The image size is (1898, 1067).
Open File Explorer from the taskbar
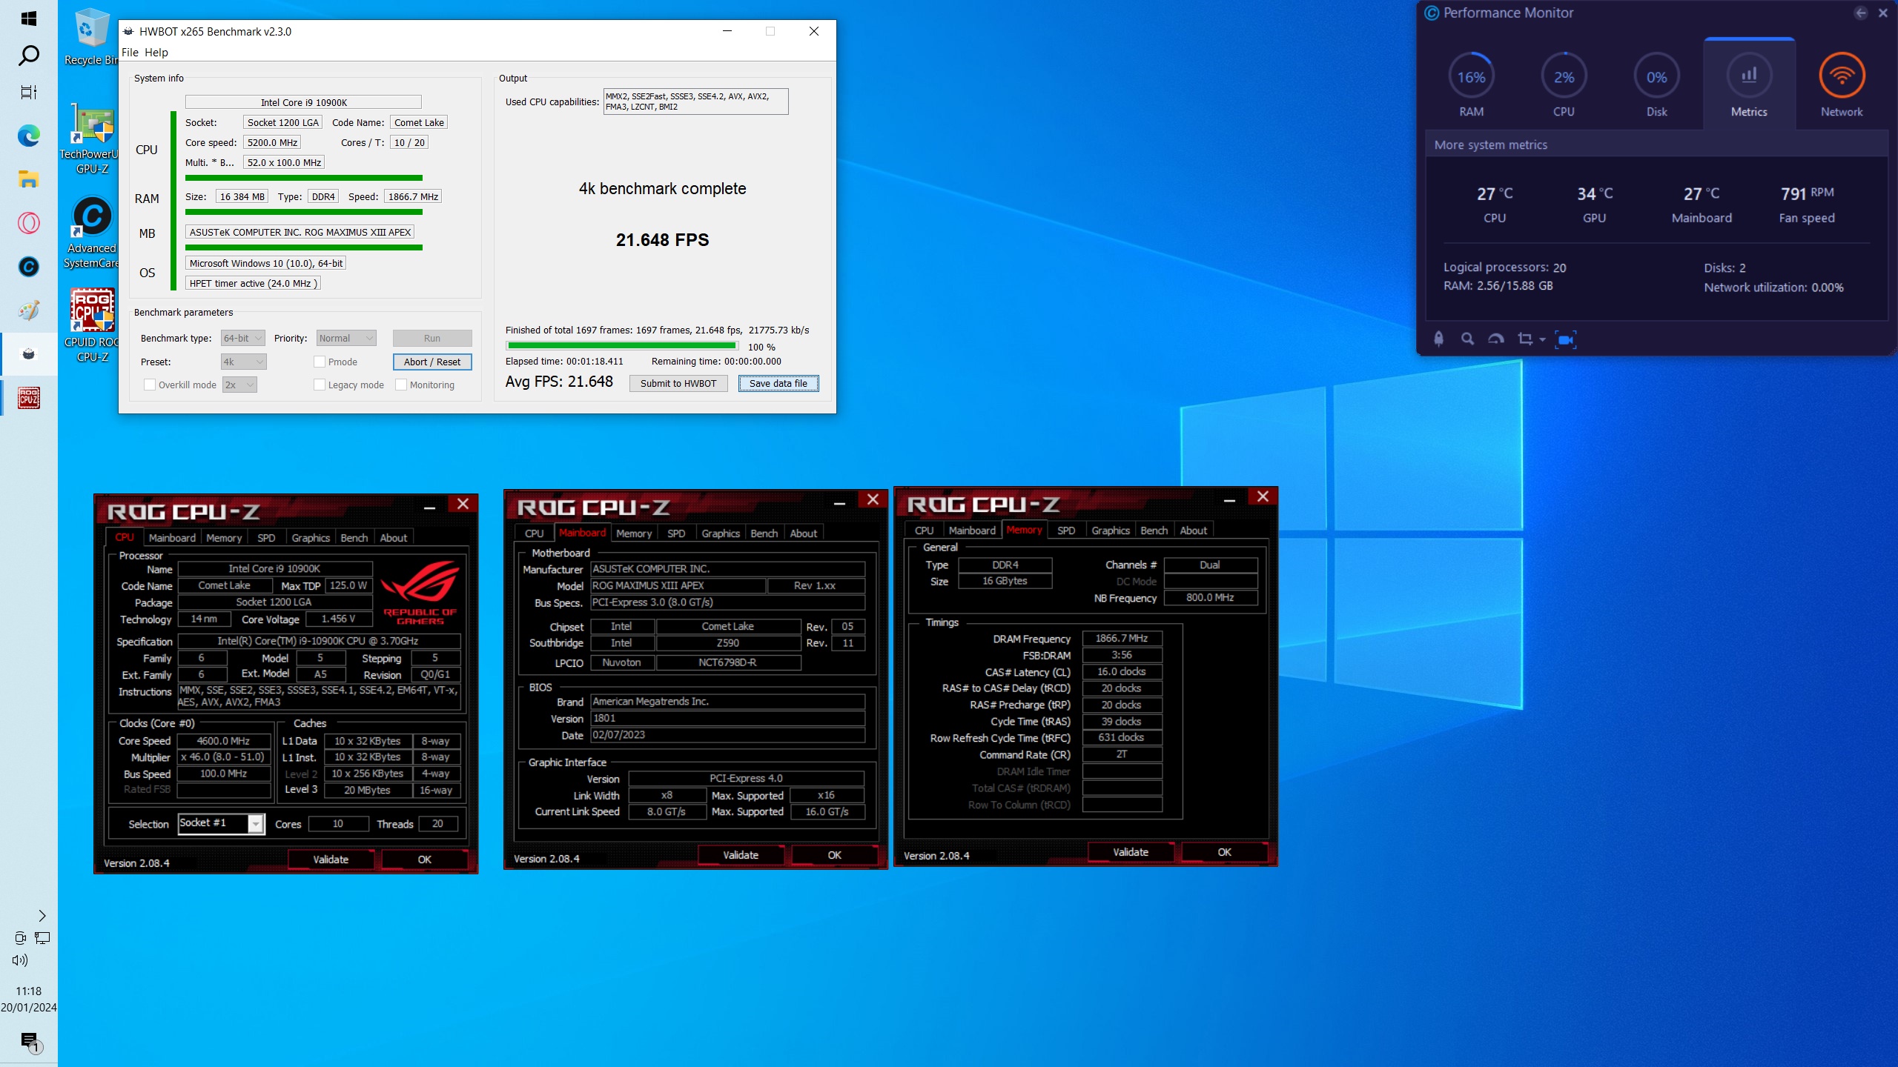[28, 179]
